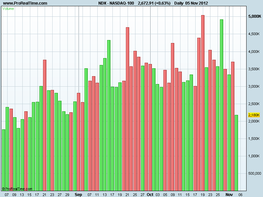Select the NDX - NASDAQ-100 title
This screenshot has width=263, height=197.
[x=116, y=3]
